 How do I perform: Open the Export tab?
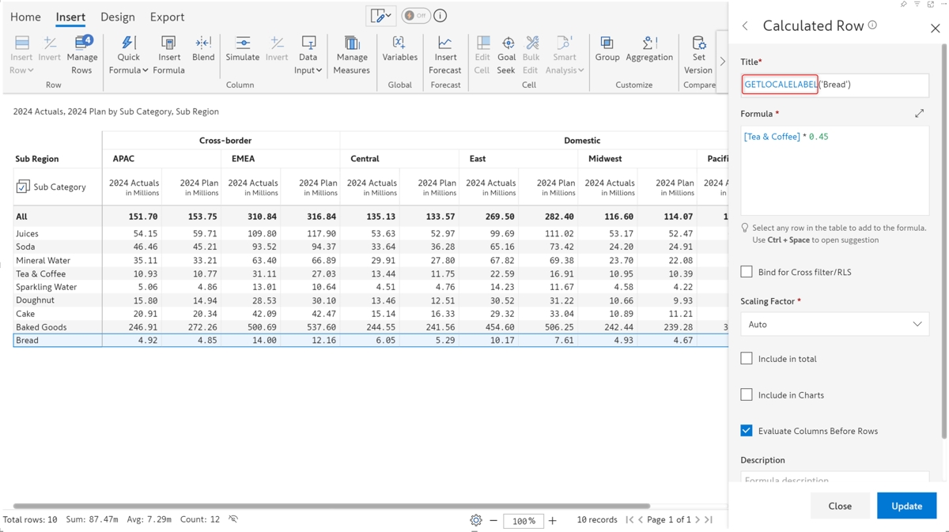pyautogui.click(x=167, y=17)
